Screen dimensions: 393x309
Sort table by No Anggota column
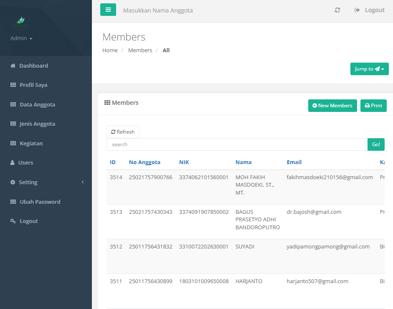pos(145,162)
